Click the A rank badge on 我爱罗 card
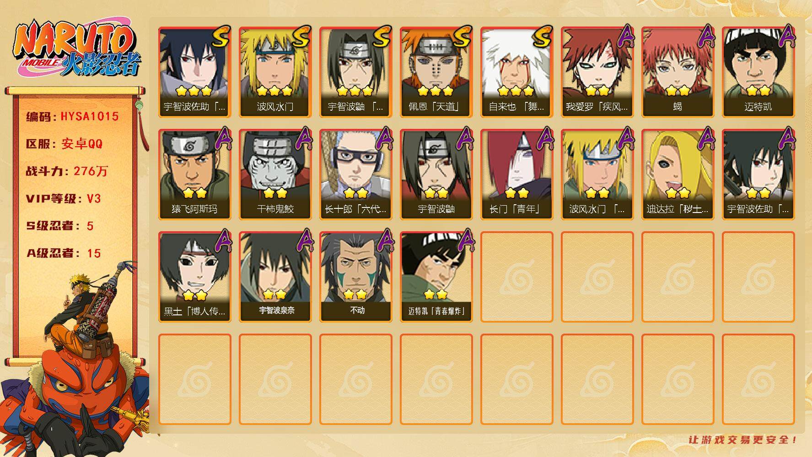 (624, 36)
